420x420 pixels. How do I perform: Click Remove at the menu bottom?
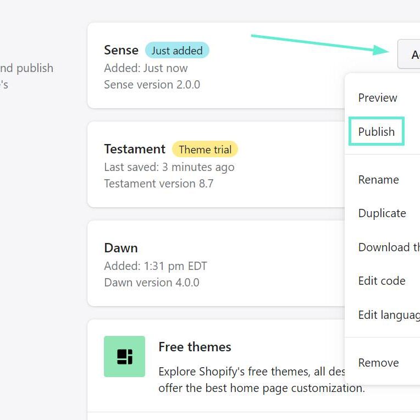379,363
